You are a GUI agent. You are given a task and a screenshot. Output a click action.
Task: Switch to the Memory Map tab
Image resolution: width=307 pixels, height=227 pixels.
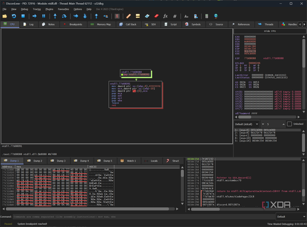pos(101,24)
